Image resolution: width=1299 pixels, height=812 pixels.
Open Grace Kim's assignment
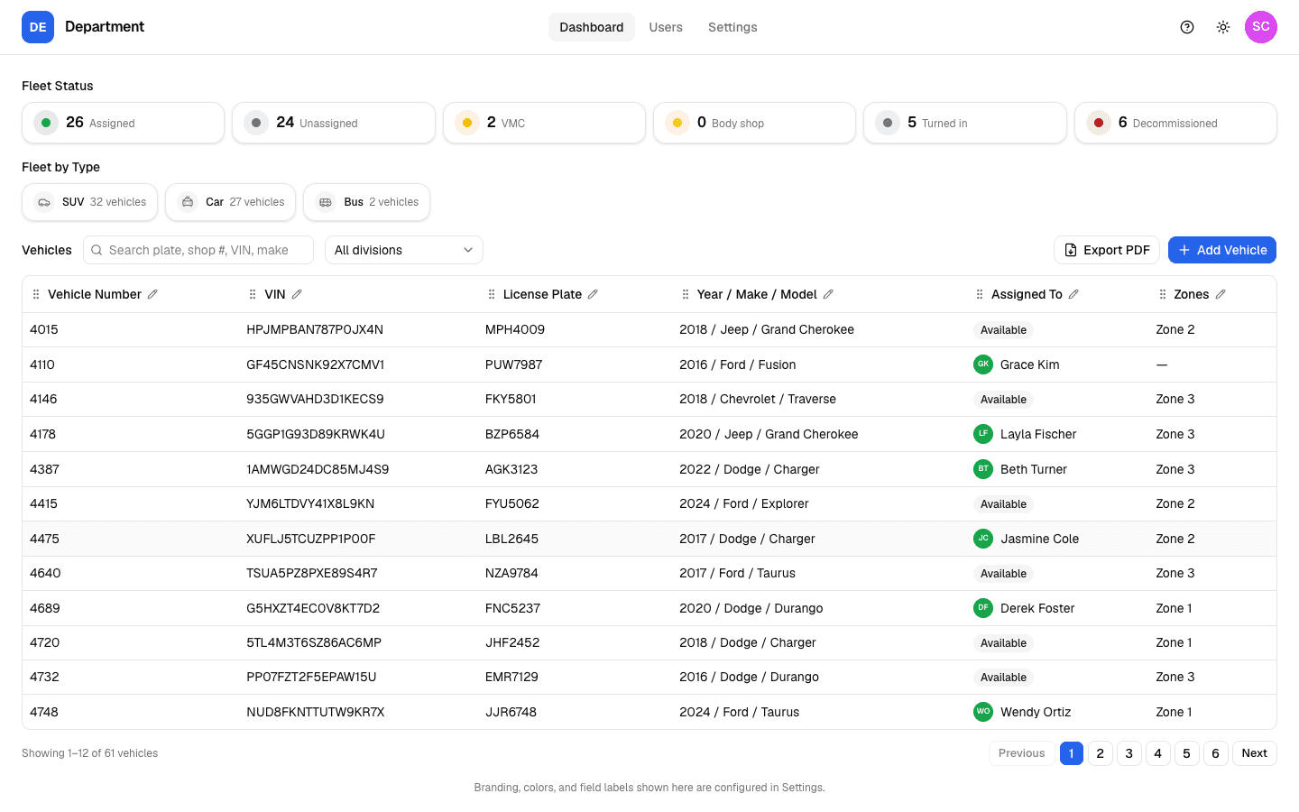[1017, 364]
